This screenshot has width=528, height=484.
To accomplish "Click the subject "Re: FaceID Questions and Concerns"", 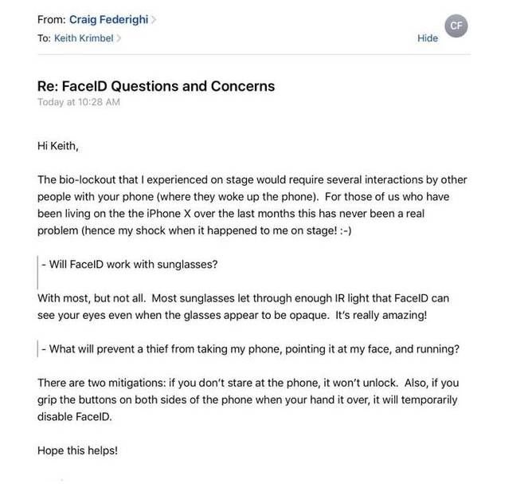I will click(x=156, y=86).
